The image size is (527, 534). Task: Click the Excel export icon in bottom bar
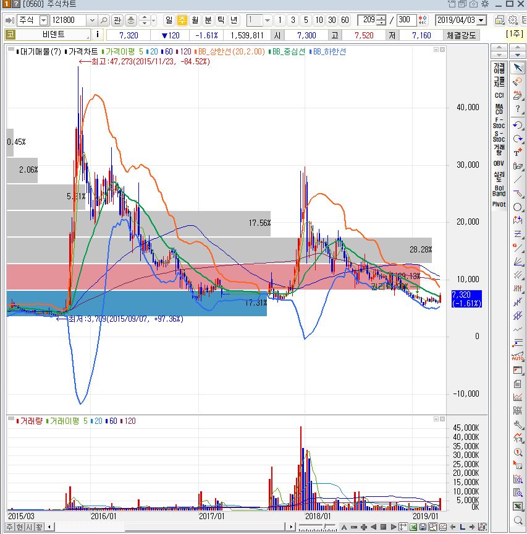tap(413, 527)
